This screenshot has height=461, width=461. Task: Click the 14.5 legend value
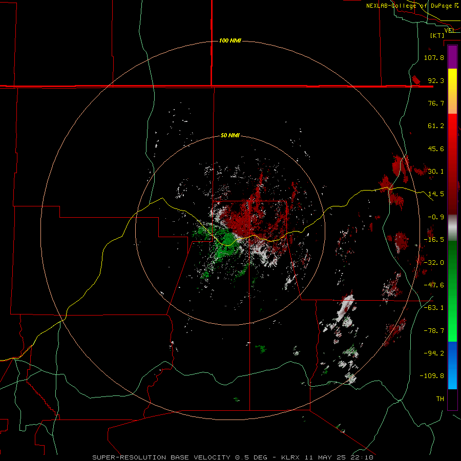click(436, 194)
